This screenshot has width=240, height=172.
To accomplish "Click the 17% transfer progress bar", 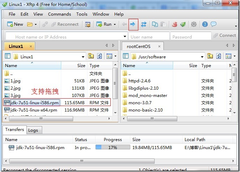I will 113,147.
